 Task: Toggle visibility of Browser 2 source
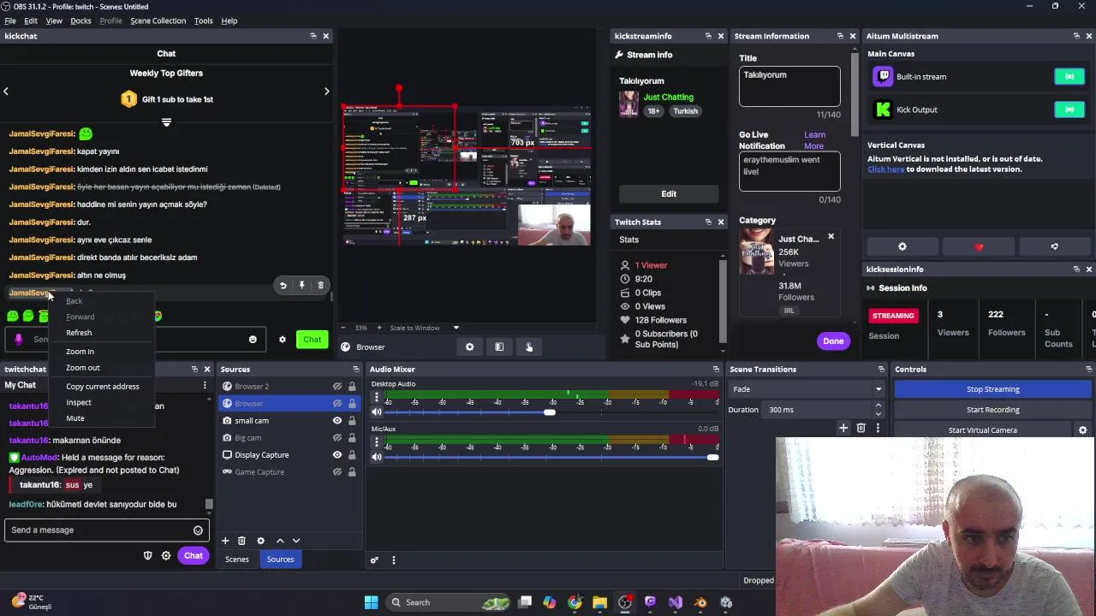pyautogui.click(x=337, y=387)
